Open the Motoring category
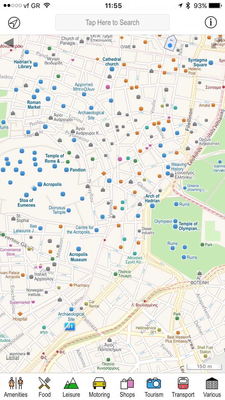 99,387
